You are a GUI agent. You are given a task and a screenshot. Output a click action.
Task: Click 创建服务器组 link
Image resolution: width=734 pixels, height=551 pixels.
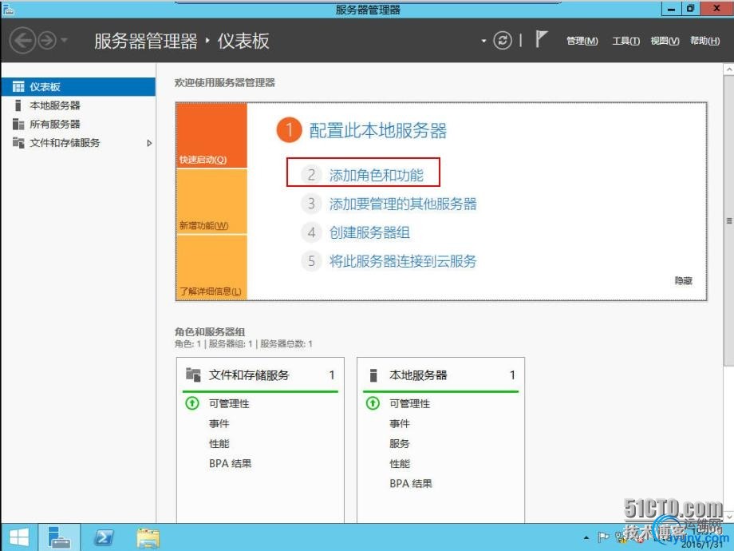(x=369, y=232)
